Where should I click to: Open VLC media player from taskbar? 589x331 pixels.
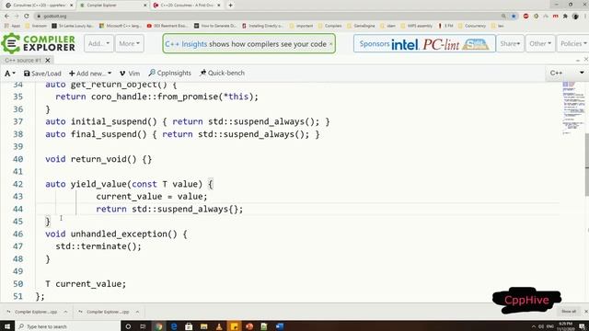219,326
